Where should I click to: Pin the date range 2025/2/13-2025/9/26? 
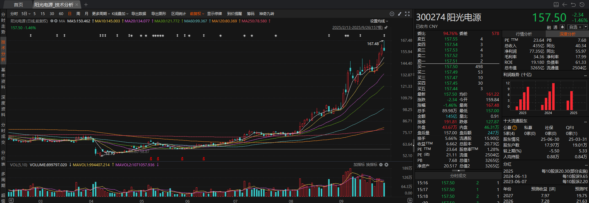(386, 28)
